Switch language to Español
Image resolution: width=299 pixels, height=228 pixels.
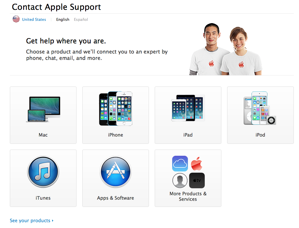pos(81,19)
